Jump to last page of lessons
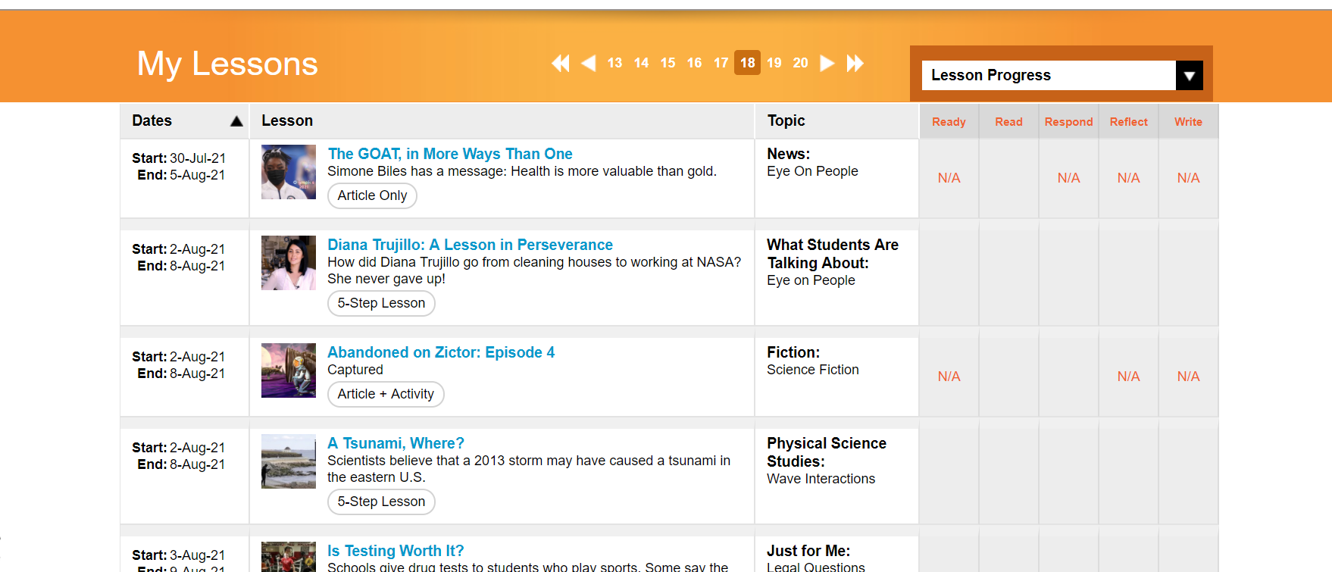Screen dimensions: 1332x572 855,63
